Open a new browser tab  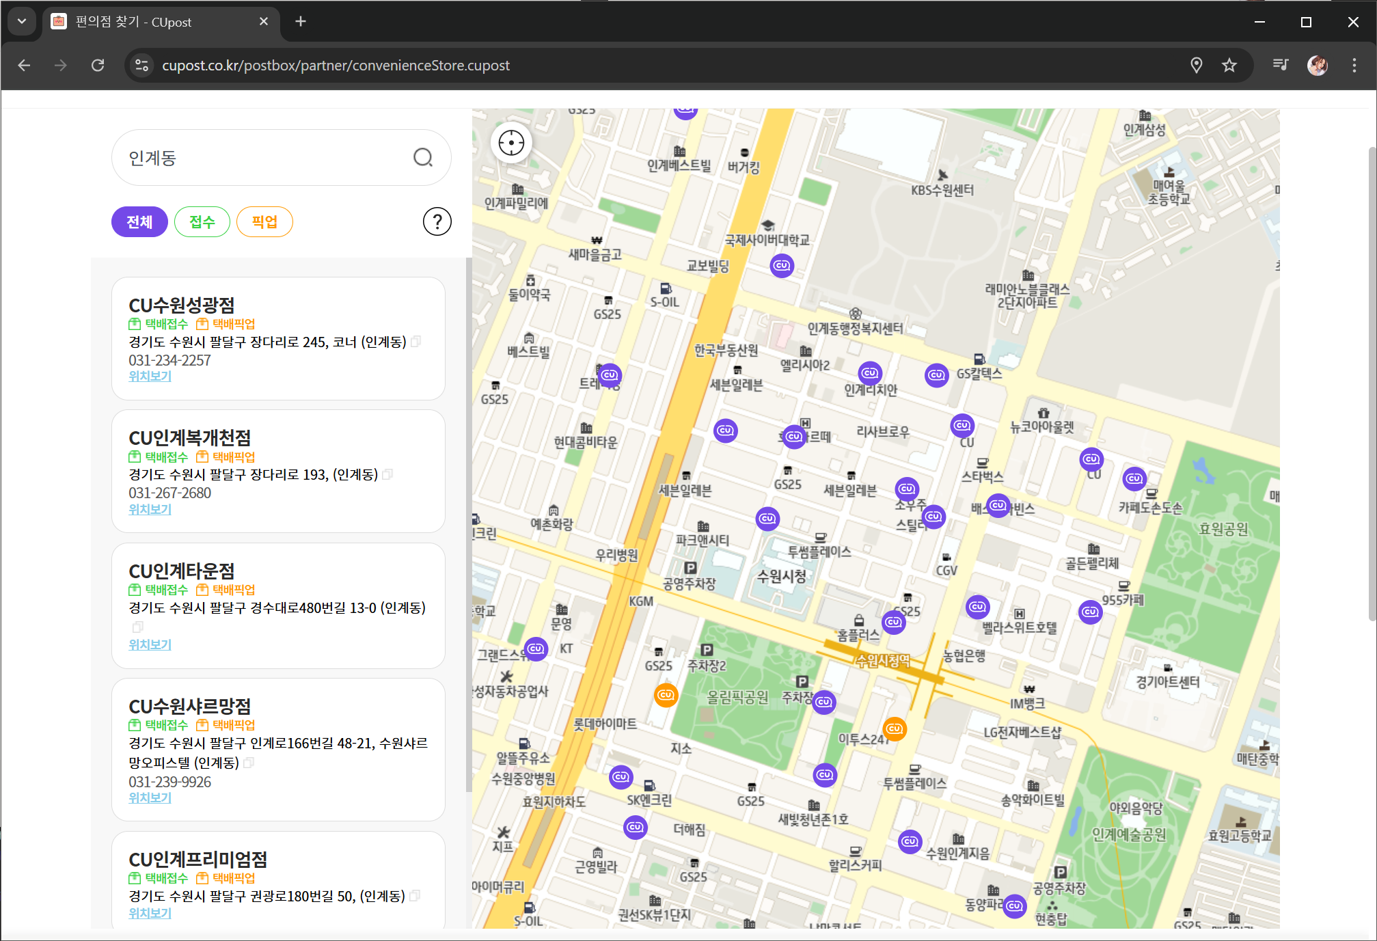301,22
